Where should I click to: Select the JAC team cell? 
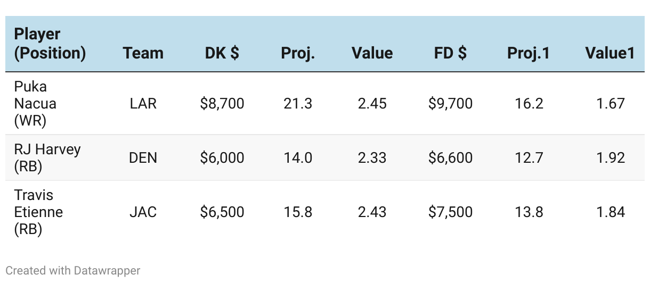pyautogui.click(x=143, y=212)
